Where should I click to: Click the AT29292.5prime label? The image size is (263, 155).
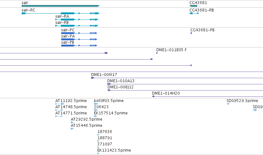[87, 119]
